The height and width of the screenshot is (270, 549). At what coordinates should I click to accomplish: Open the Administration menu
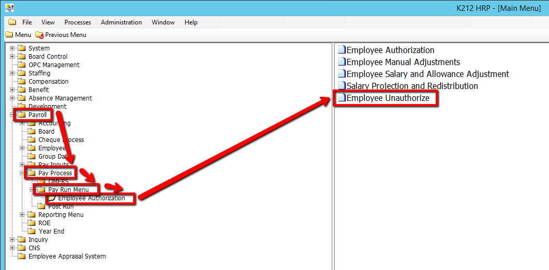121,22
